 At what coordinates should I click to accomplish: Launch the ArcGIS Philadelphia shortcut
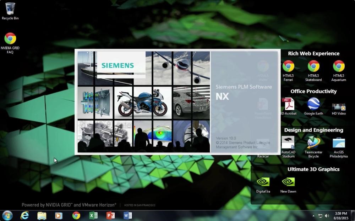coord(339,147)
